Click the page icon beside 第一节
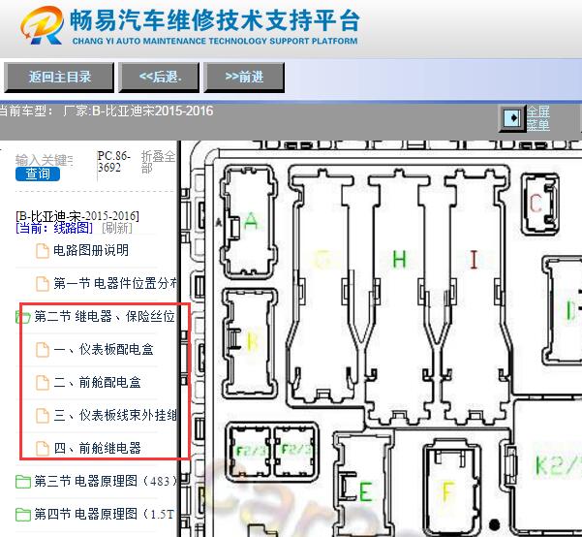Image resolution: width=582 pixels, height=537 pixels. tap(42, 284)
